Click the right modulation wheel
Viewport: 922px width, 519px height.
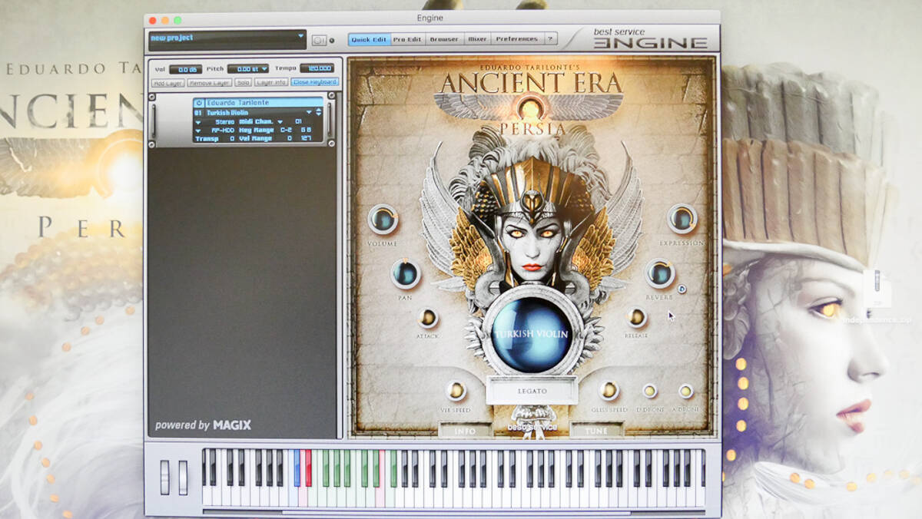pyautogui.click(x=183, y=477)
